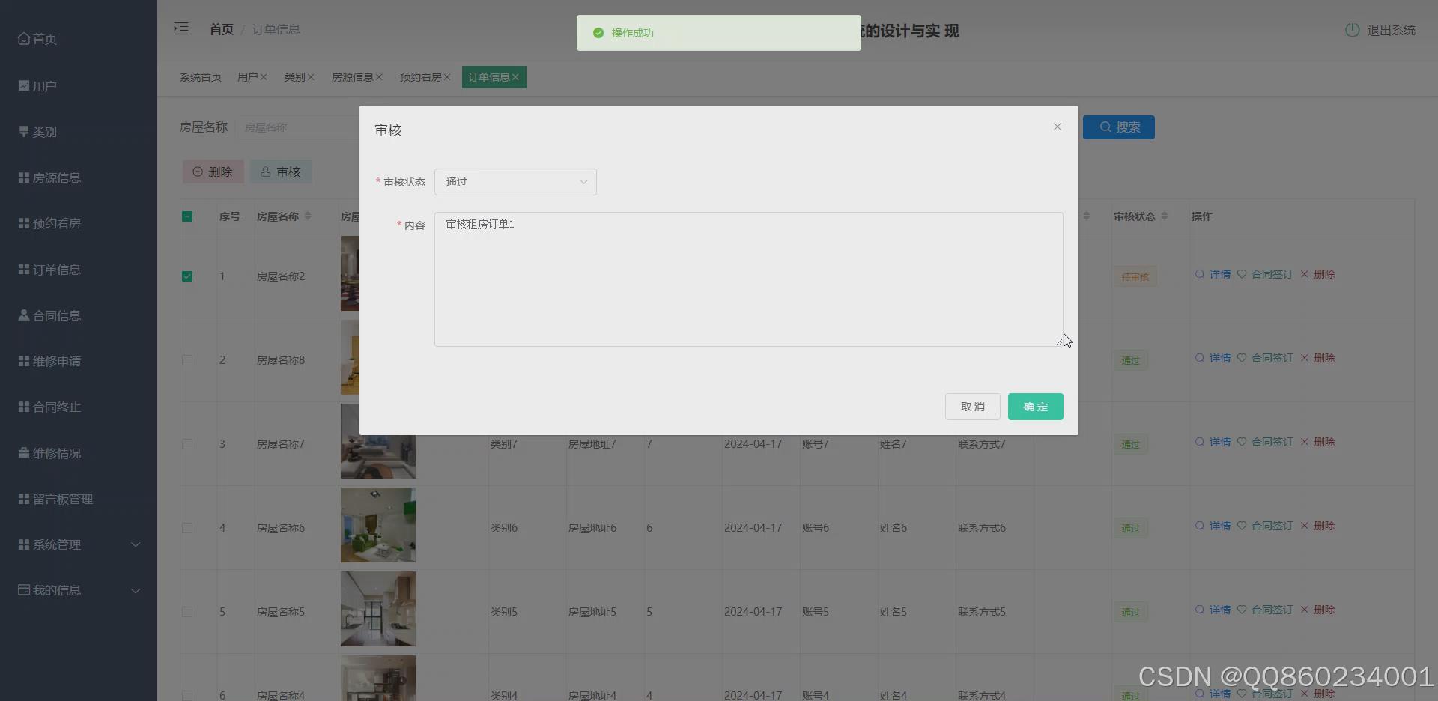Click the 确定 confirm button in dialog
The image size is (1438, 701).
click(1035, 407)
